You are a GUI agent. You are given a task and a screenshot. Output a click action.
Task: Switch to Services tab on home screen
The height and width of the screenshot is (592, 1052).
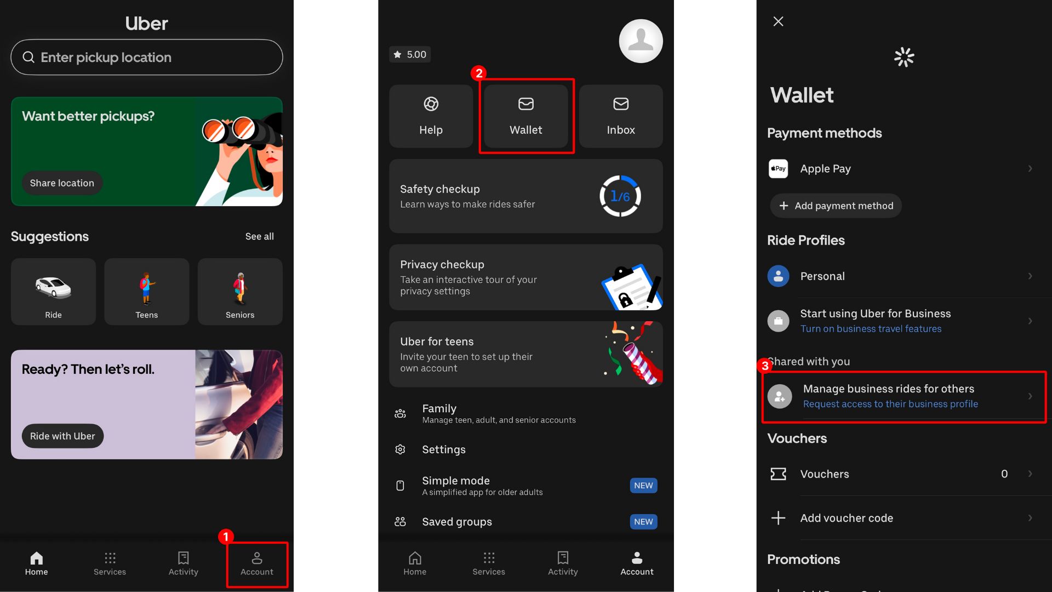point(110,564)
